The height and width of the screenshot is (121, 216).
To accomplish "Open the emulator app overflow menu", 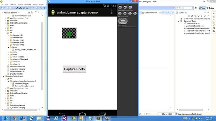I will click(x=112, y=12).
